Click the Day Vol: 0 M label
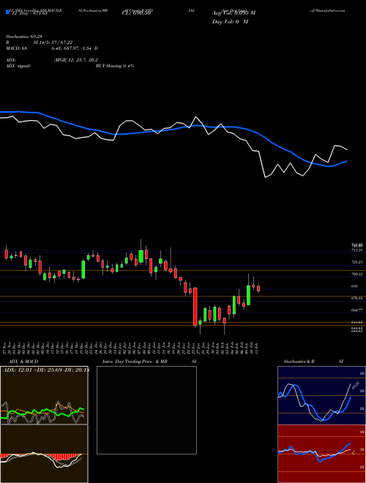 [x=230, y=22]
